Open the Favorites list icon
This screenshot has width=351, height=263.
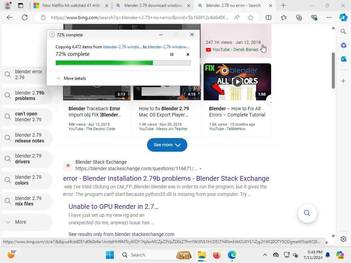(x=283, y=17)
